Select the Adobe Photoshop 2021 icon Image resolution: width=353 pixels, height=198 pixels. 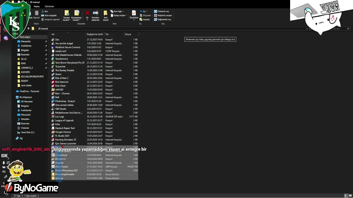[53, 170]
